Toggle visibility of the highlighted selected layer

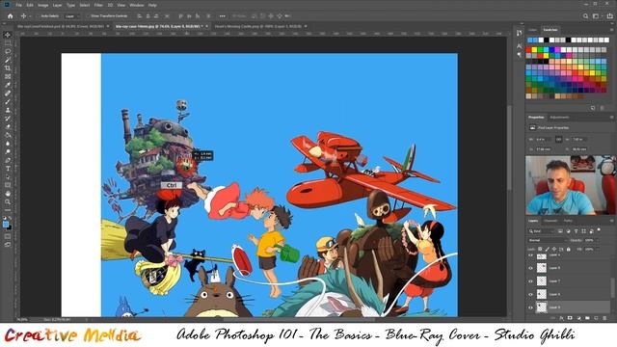point(530,307)
